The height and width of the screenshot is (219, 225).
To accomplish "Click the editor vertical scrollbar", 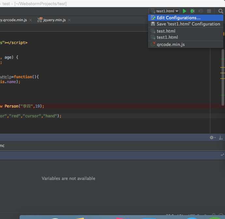I will point(223,78).
